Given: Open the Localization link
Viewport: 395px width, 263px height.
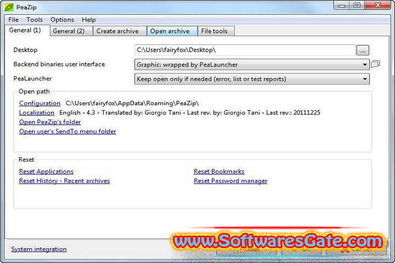Looking at the screenshot, I should coord(37,112).
